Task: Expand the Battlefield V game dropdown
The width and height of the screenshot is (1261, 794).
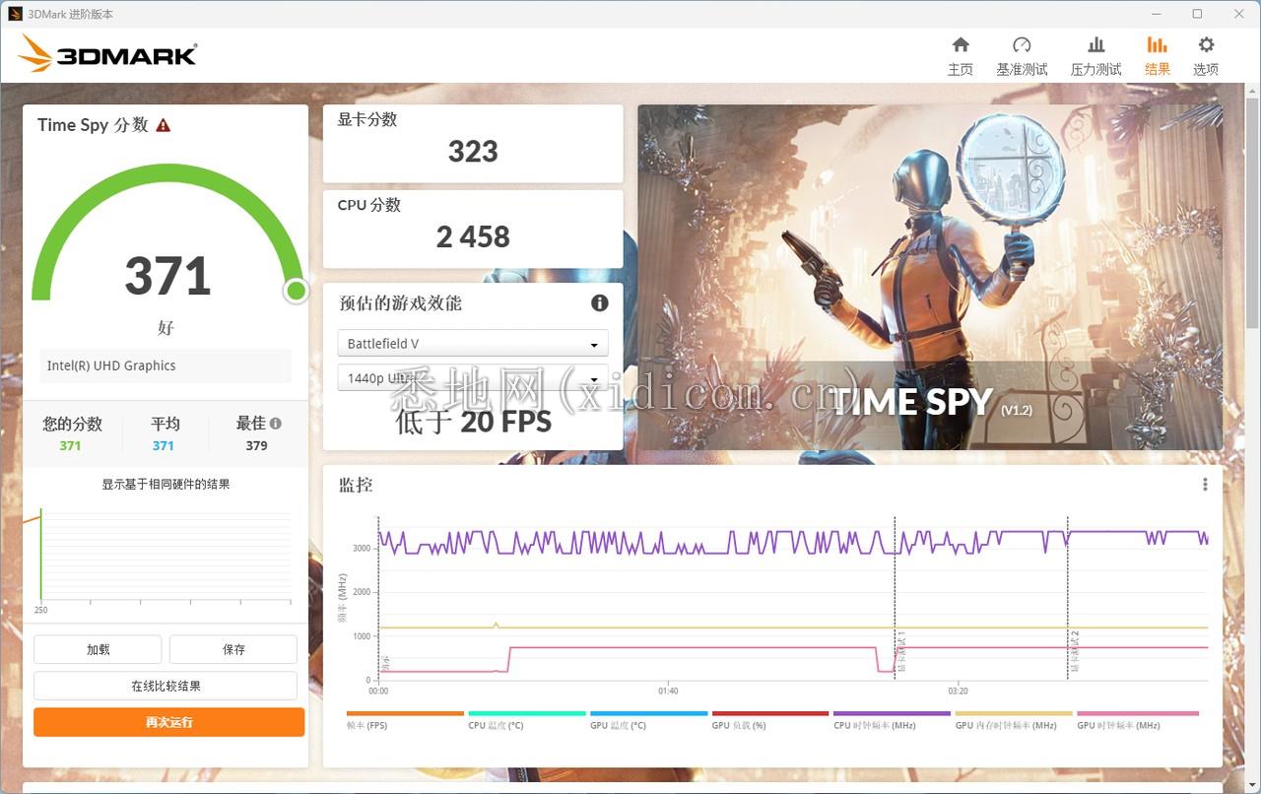Action: pyautogui.click(x=473, y=344)
